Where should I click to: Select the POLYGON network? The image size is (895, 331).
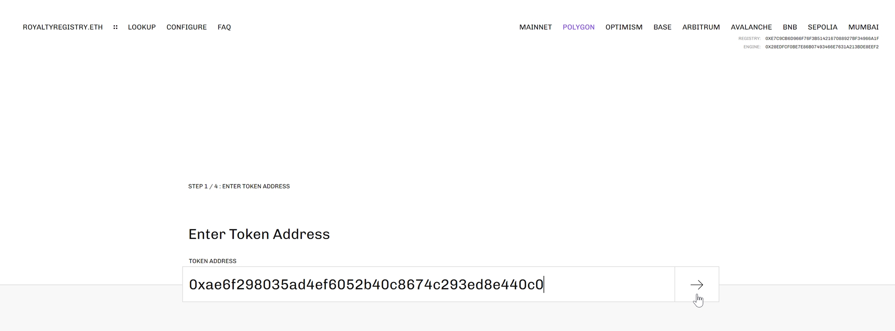coord(578,27)
